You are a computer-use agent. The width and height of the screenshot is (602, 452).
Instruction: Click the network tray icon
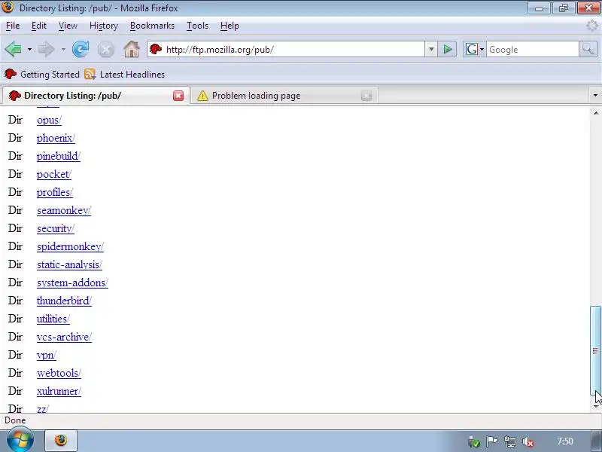point(510,441)
